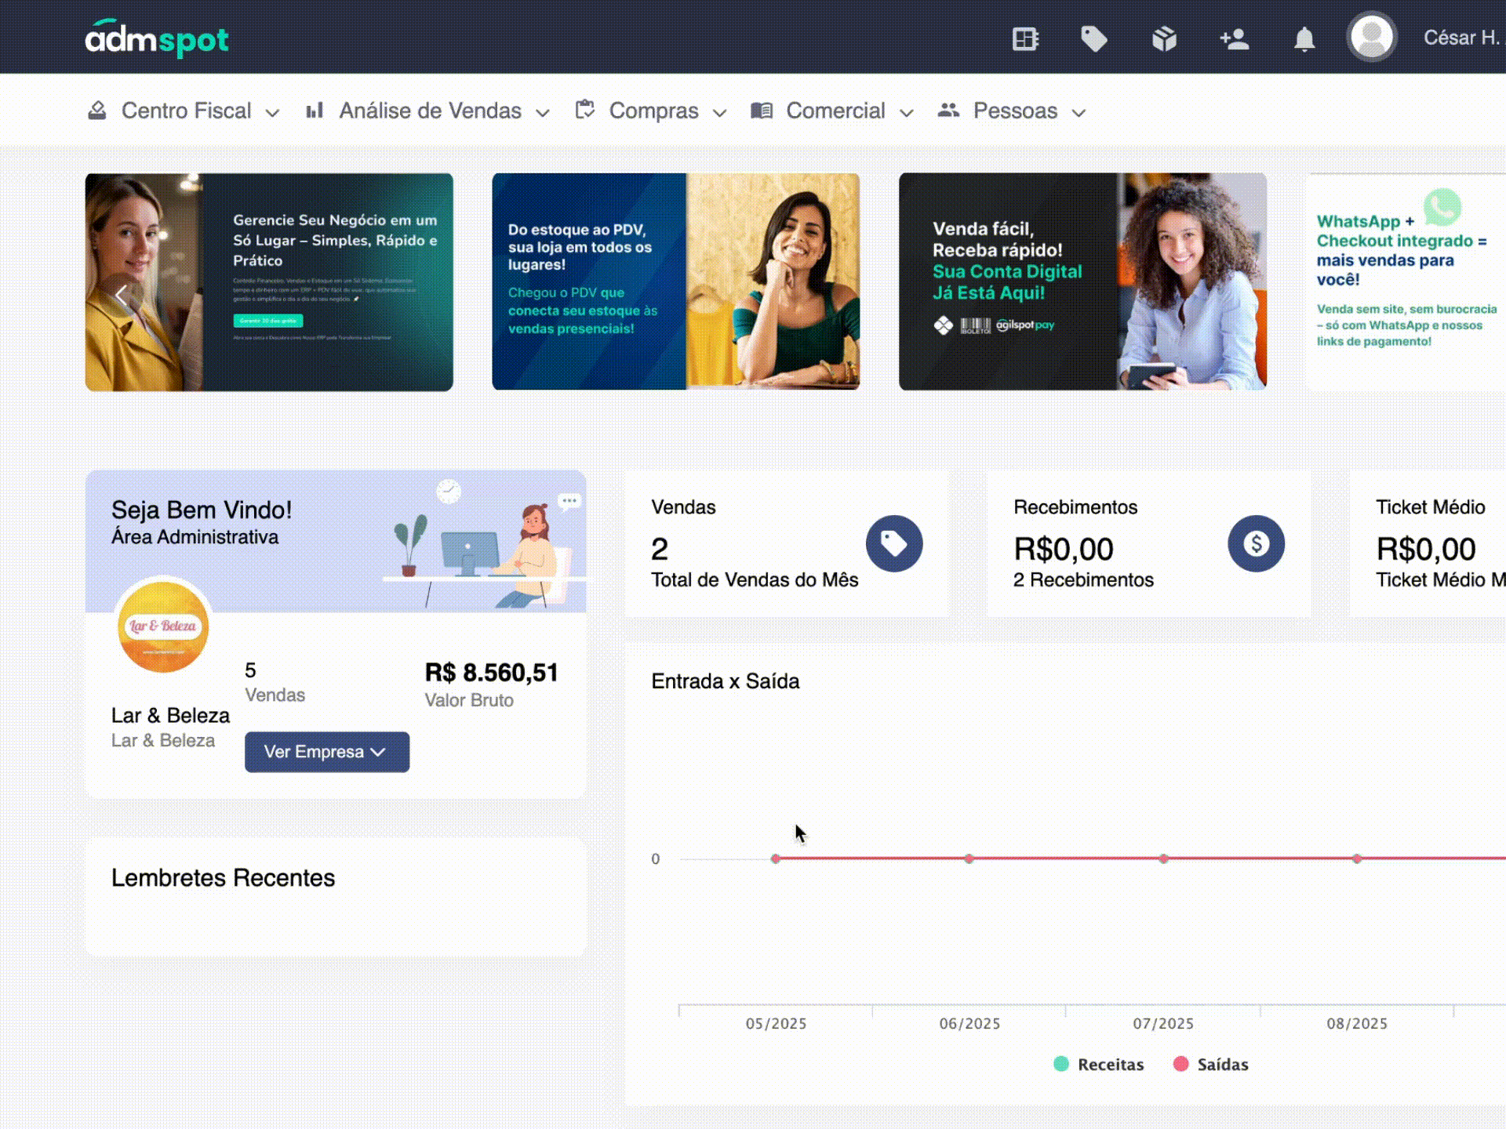Image resolution: width=1506 pixels, height=1129 pixels.
Task: Open the PDV grid icon in top bar
Action: [x=1024, y=37]
